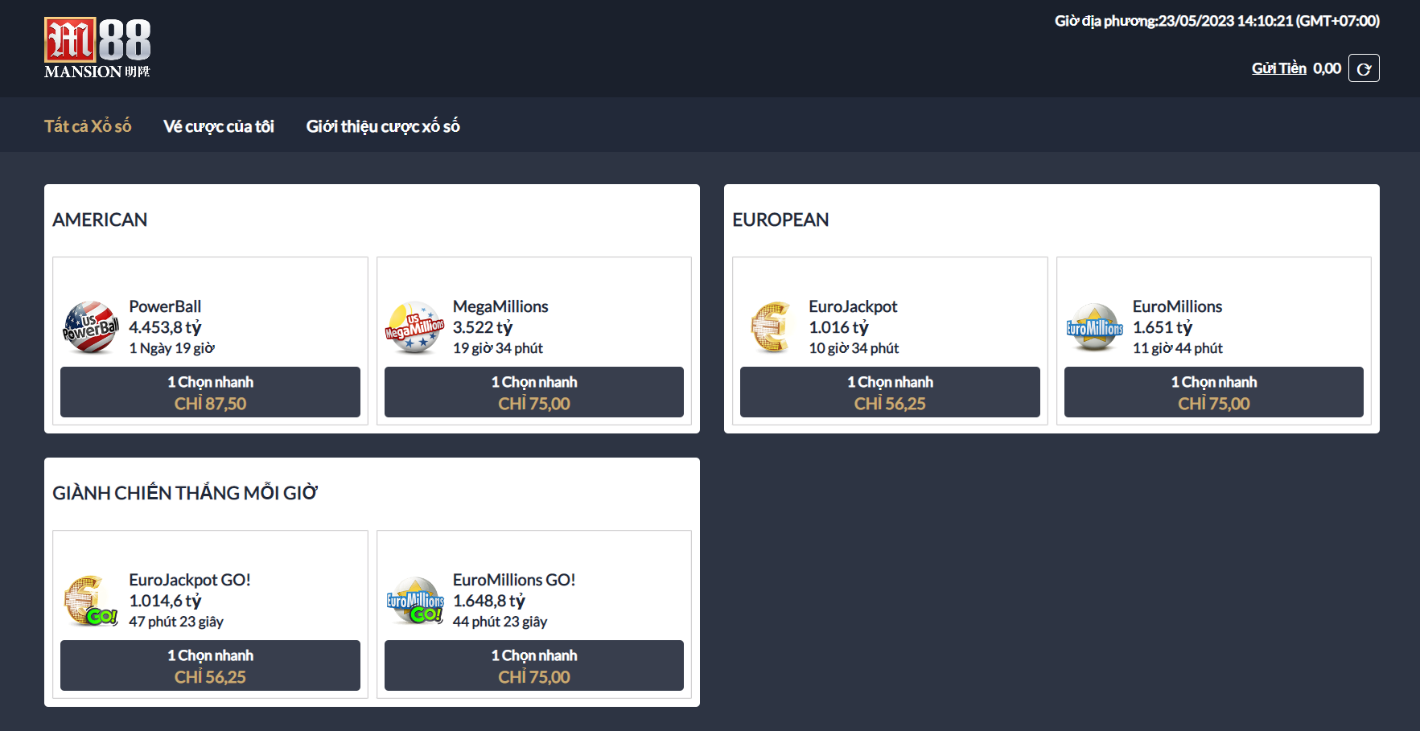Open the EuroJackpot GO! icon

pyautogui.click(x=90, y=601)
